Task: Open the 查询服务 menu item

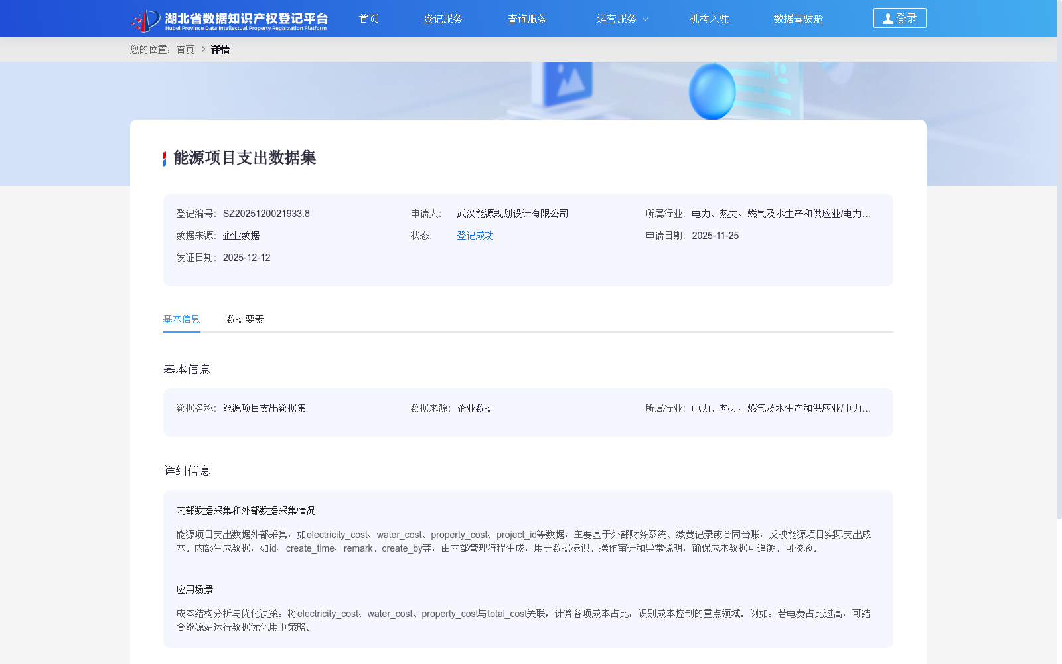Action: coord(527,19)
